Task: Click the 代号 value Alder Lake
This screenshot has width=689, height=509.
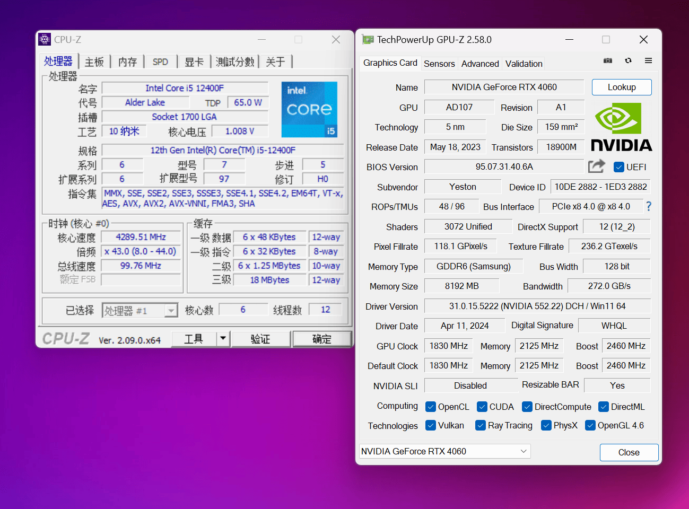Action: (145, 102)
